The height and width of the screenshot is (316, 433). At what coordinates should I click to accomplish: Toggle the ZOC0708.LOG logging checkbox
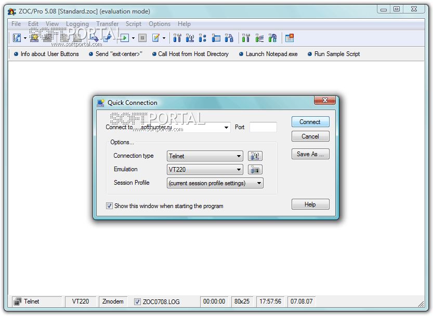tap(137, 301)
